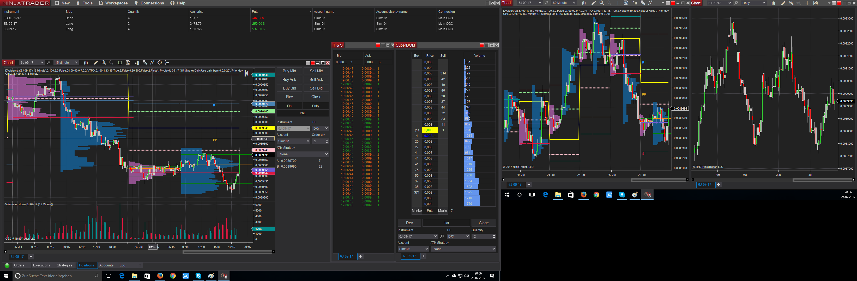Viewport: 857px width, 281px height.
Task: Open Firefox from the Windows taskbar
Action: click(160, 276)
